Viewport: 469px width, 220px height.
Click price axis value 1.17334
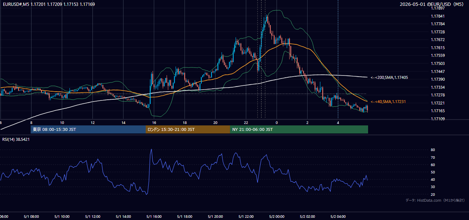coord(438,87)
